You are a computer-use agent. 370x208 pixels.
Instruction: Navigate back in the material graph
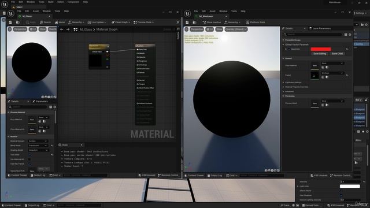pyautogui.click(x=62, y=29)
